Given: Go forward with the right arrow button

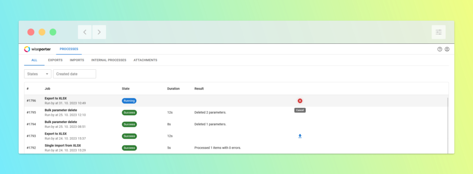Looking at the screenshot, I should coord(99,32).
